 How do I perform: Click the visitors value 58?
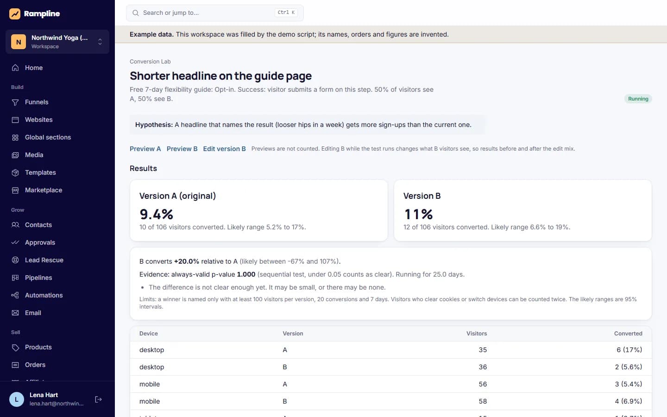483,401
